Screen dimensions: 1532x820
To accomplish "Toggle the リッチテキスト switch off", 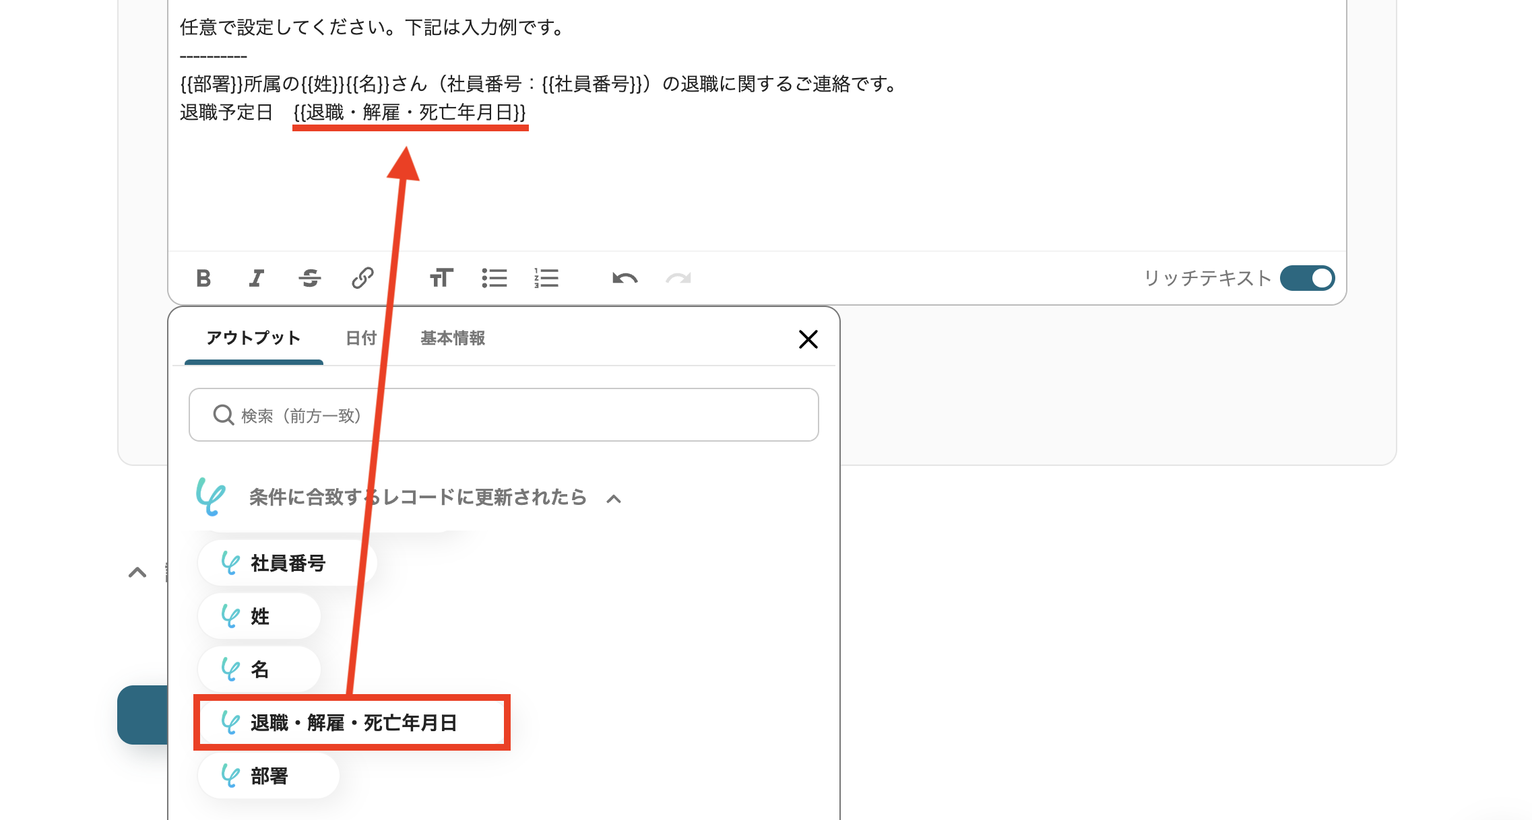I will [x=1307, y=278].
